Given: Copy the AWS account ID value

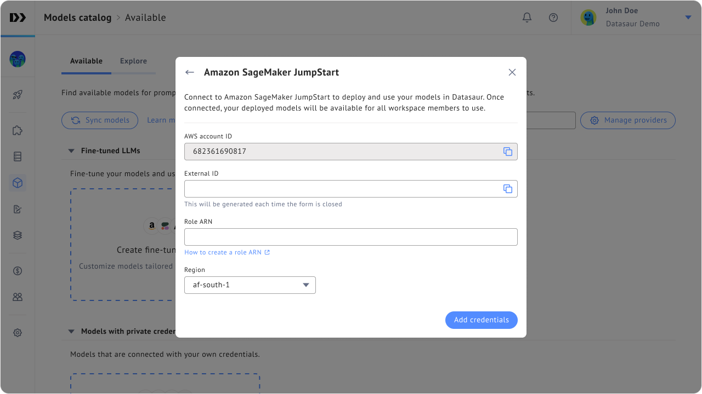Looking at the screenshot, I should (507, 152).
